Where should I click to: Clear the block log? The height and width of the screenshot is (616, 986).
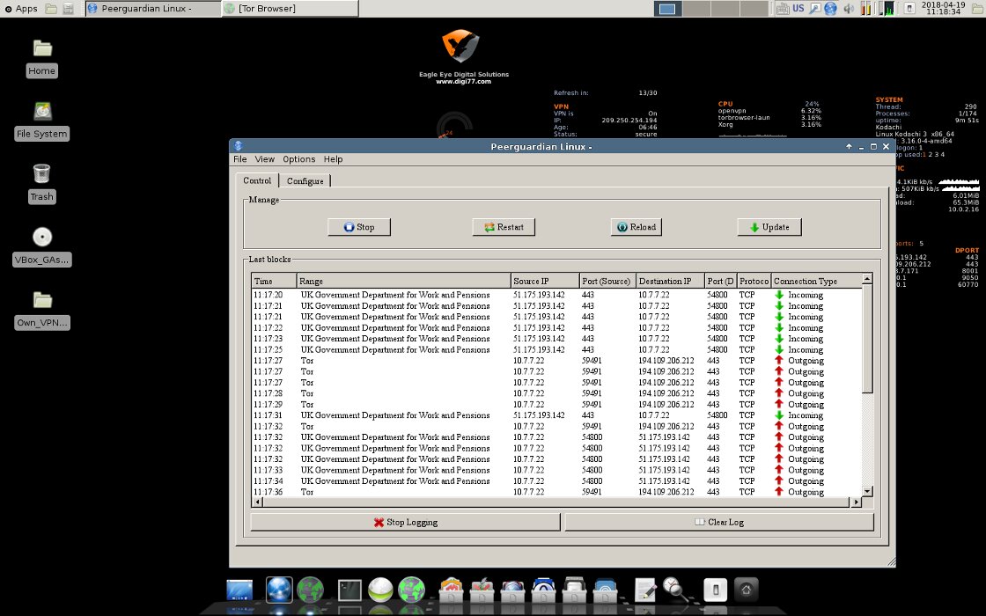718,522
